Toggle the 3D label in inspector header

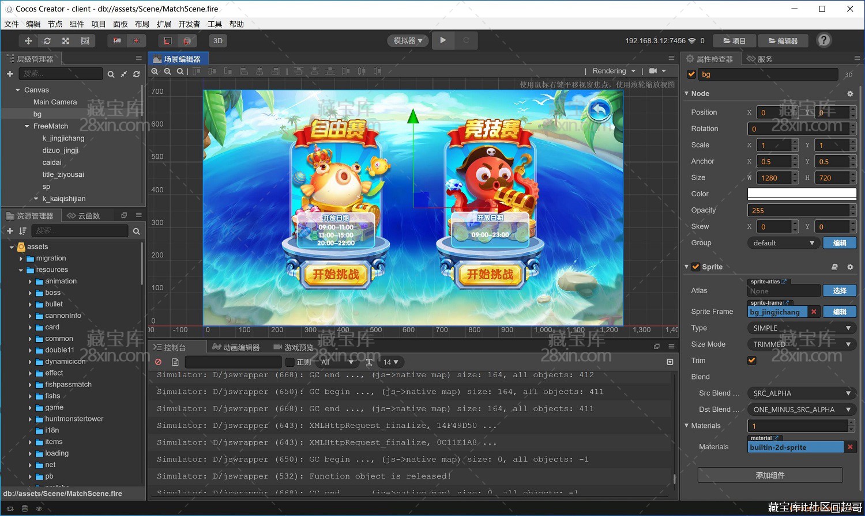[849, 75]
